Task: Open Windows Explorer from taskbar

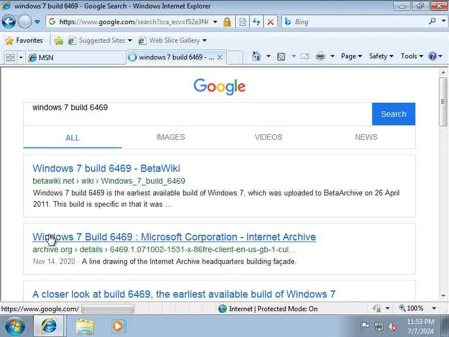Action: [x=85, y=327]
